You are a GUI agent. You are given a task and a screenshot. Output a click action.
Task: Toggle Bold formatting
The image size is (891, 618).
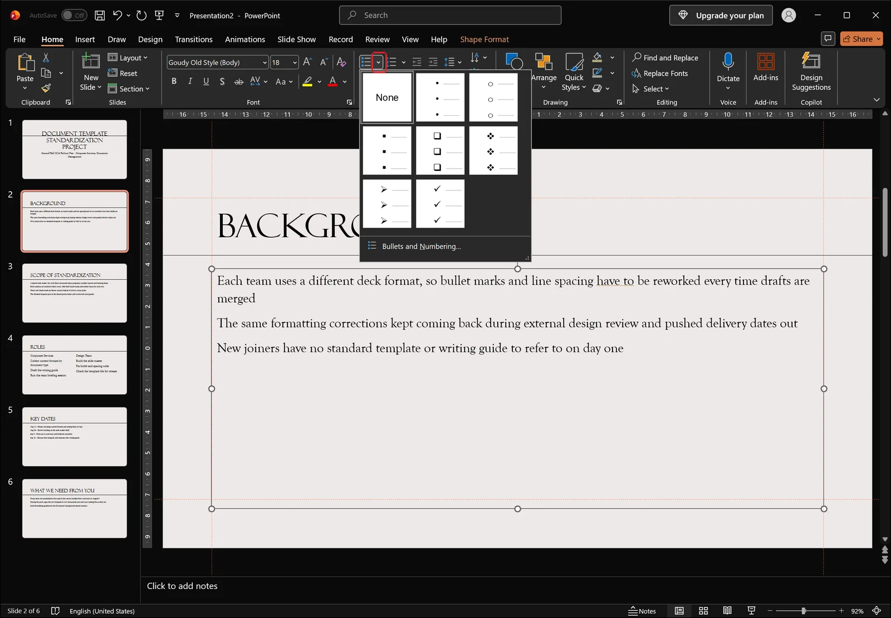[x=174, y=81]
